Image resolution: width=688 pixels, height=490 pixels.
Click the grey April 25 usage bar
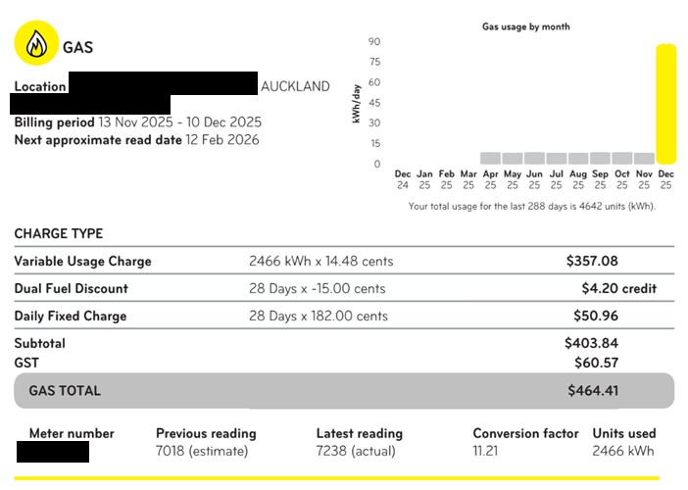point(490,158)
